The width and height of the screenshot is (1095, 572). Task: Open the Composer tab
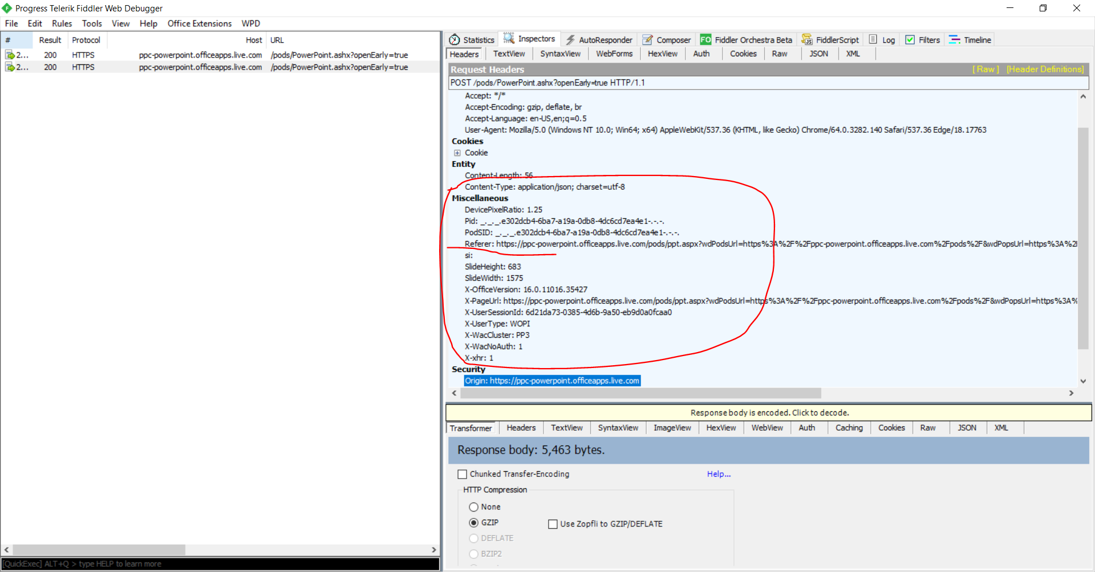coord(666,40)
